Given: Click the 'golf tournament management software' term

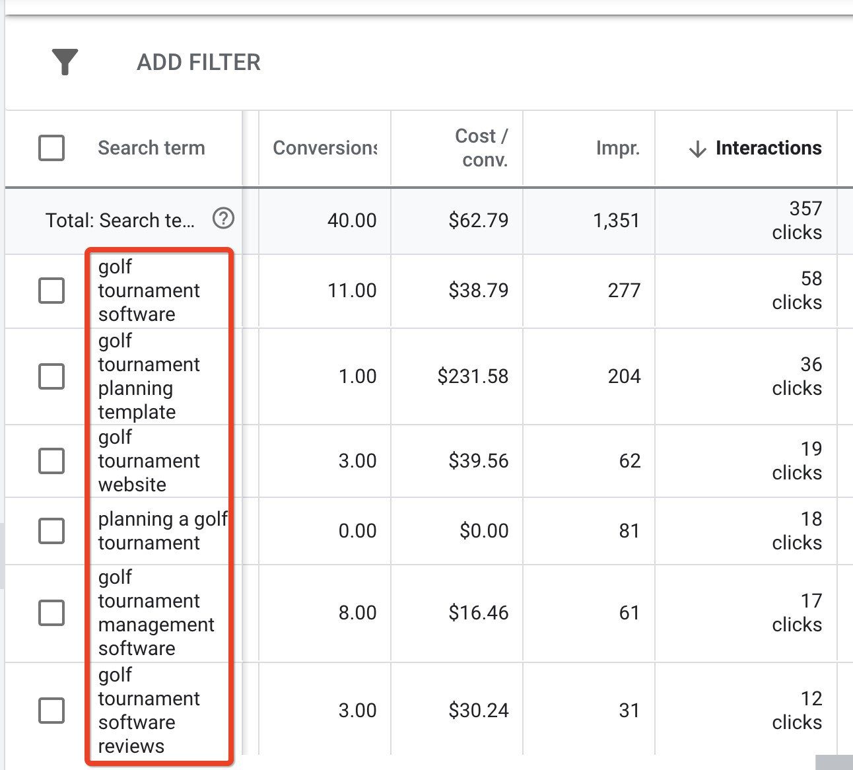Looking at the screenshot, I should (156, 613).
